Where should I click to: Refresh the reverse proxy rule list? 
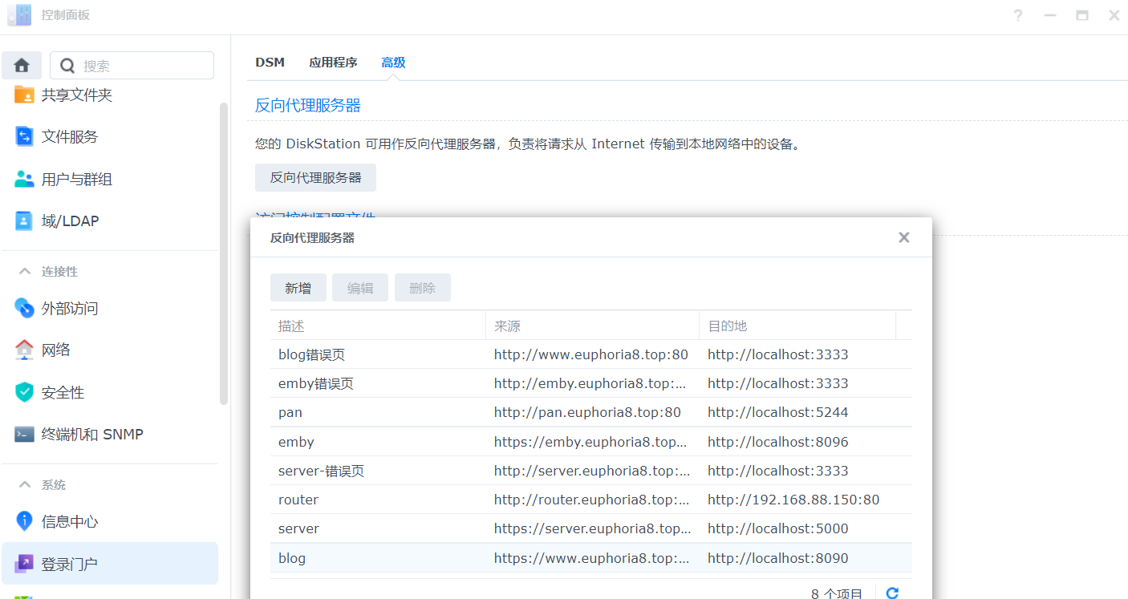point(891,593)
